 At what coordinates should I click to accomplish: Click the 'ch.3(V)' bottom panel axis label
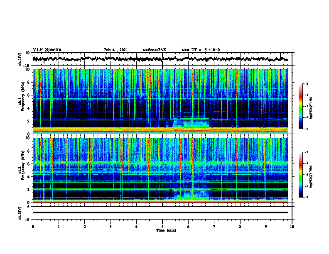coord(20,213)
